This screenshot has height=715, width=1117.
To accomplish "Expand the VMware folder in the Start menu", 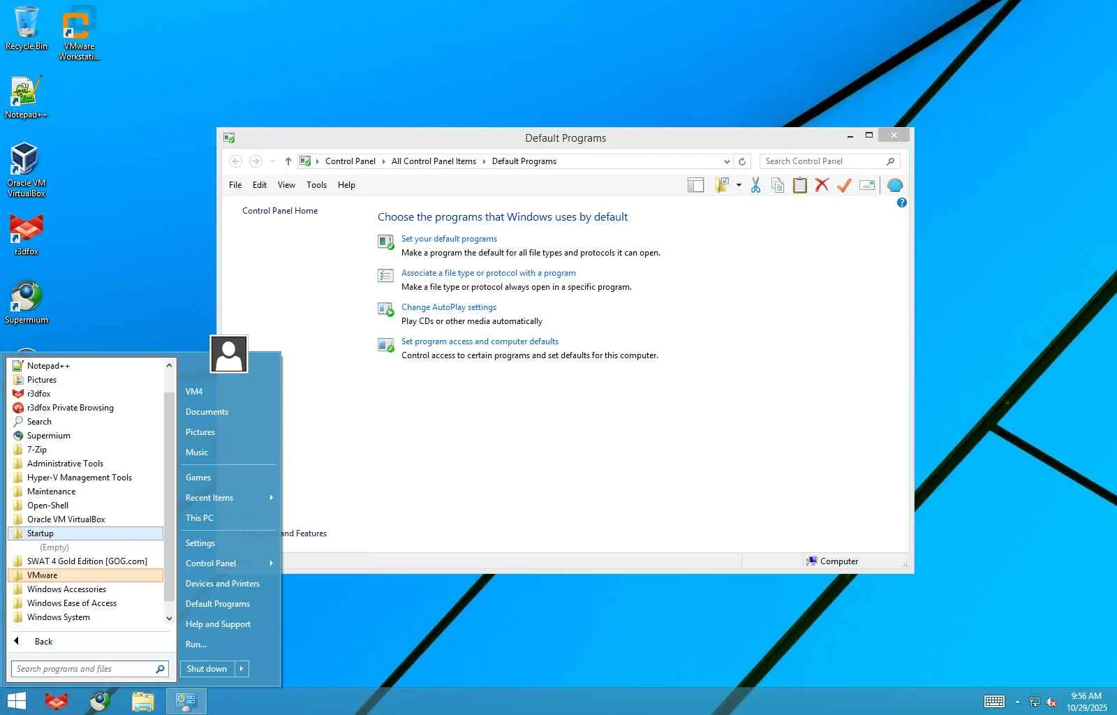I will pyautogui.click(x=87, y=575).
